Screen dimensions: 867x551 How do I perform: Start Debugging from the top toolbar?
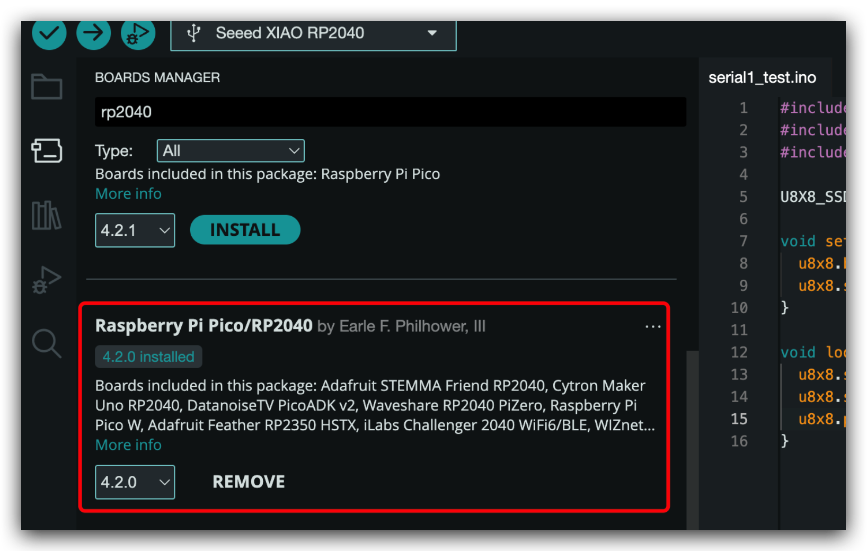[x=138, y=33]
